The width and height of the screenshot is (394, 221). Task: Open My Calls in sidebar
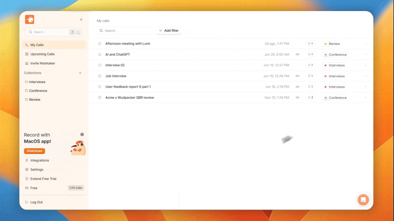coord(54,45)
